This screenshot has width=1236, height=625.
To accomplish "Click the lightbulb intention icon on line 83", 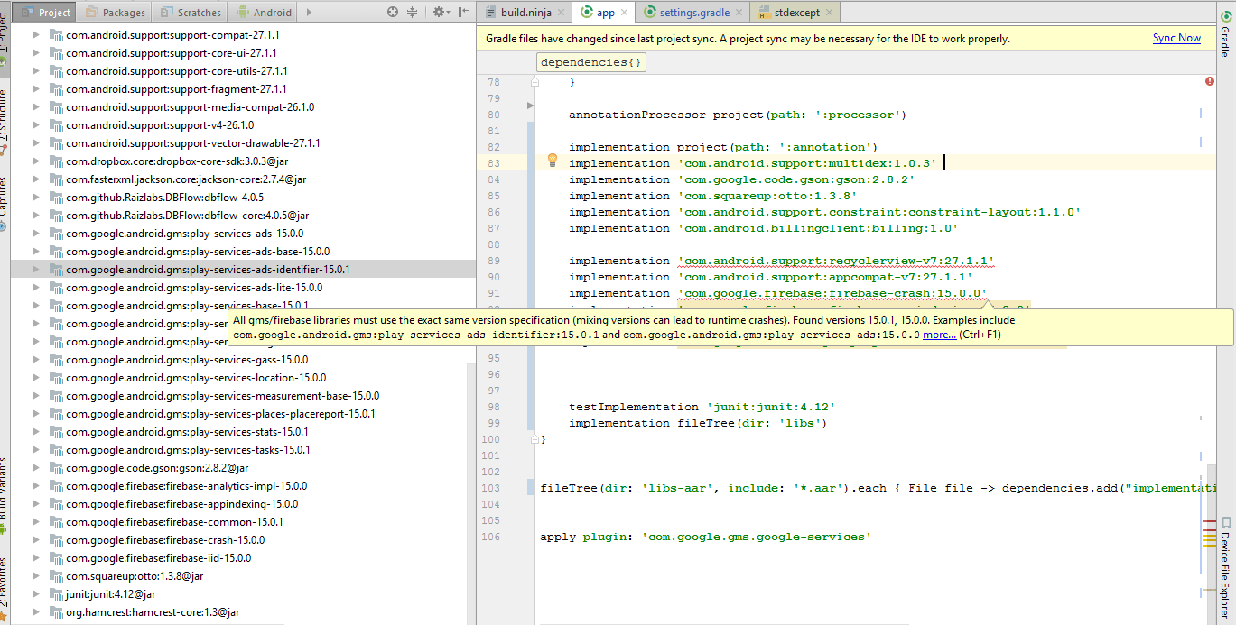I will (553, 160).
